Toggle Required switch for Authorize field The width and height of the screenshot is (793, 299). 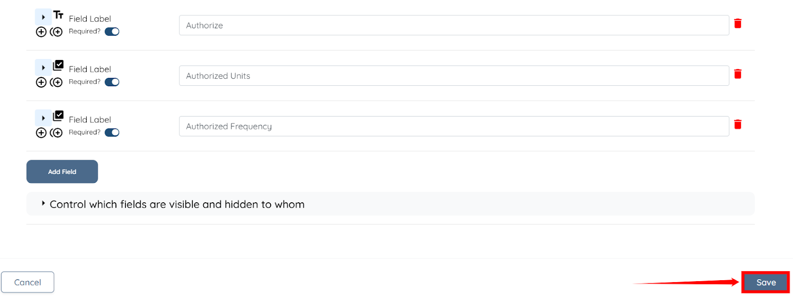click(x=112, y=32)
